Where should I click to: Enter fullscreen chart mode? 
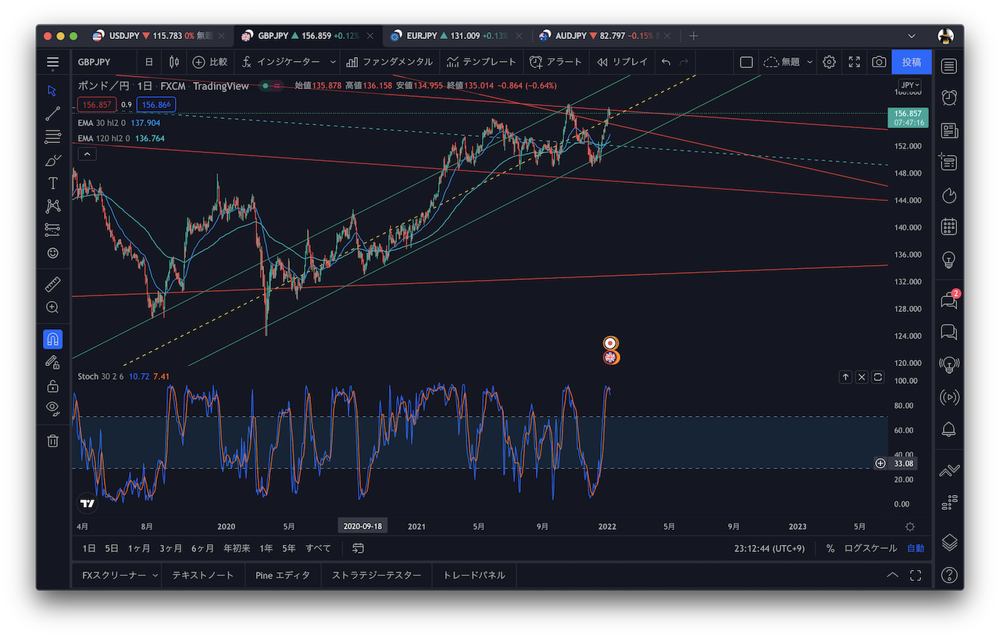click(x=854, y=62)
